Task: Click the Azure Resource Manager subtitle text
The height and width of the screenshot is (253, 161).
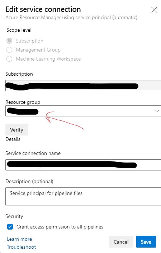Action: 71,17
